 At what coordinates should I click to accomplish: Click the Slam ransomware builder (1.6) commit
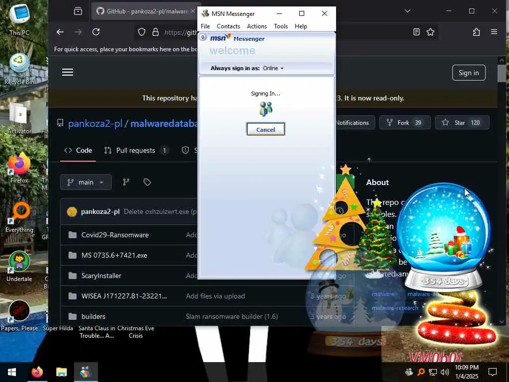[x=232, y=316]
